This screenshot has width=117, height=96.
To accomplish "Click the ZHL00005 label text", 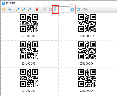I will (x=29, y=91).
